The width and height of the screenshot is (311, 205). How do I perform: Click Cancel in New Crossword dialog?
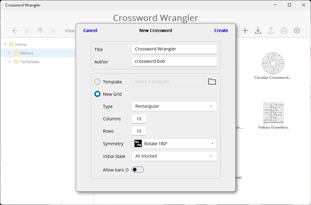pos(90,30)
